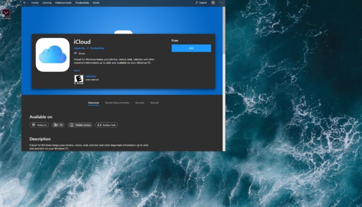This screenshot has width=362, height=207.
Task: Click the iCloud app logo
Action: [52, 55]
